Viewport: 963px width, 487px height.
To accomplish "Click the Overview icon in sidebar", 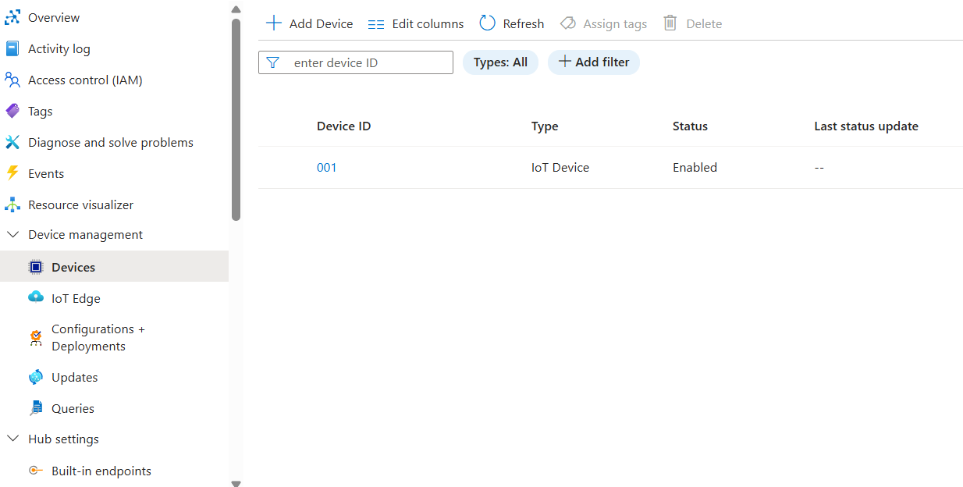I will click(12, 17).
